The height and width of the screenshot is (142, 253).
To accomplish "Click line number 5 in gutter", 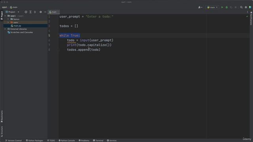I will tap(49, 35).
